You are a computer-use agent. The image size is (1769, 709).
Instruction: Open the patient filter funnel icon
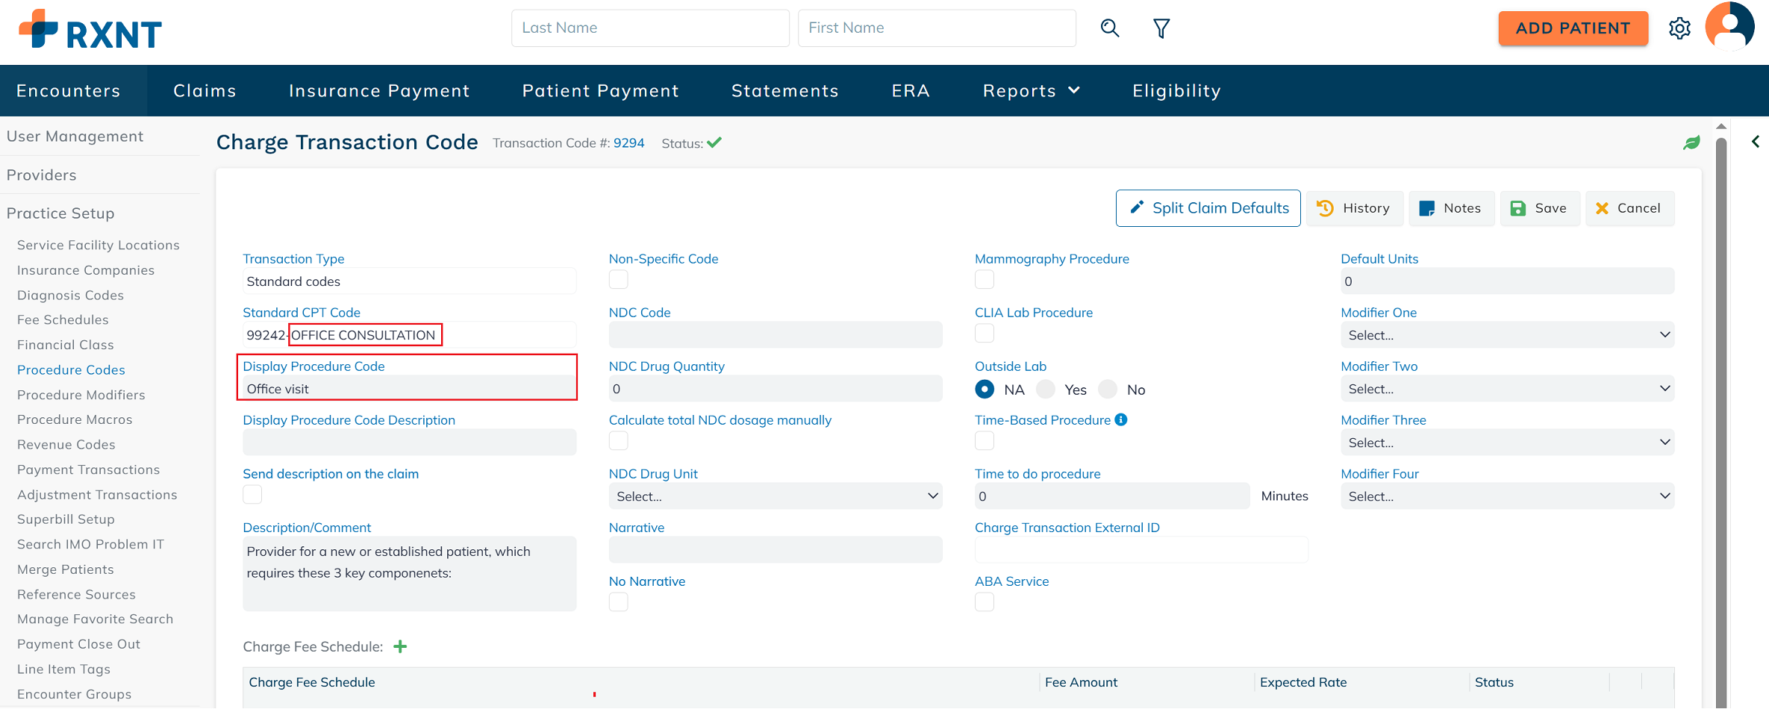(1161, 28)
